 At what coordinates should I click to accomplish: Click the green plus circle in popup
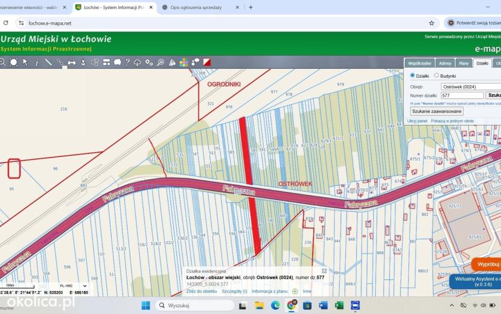295,291
